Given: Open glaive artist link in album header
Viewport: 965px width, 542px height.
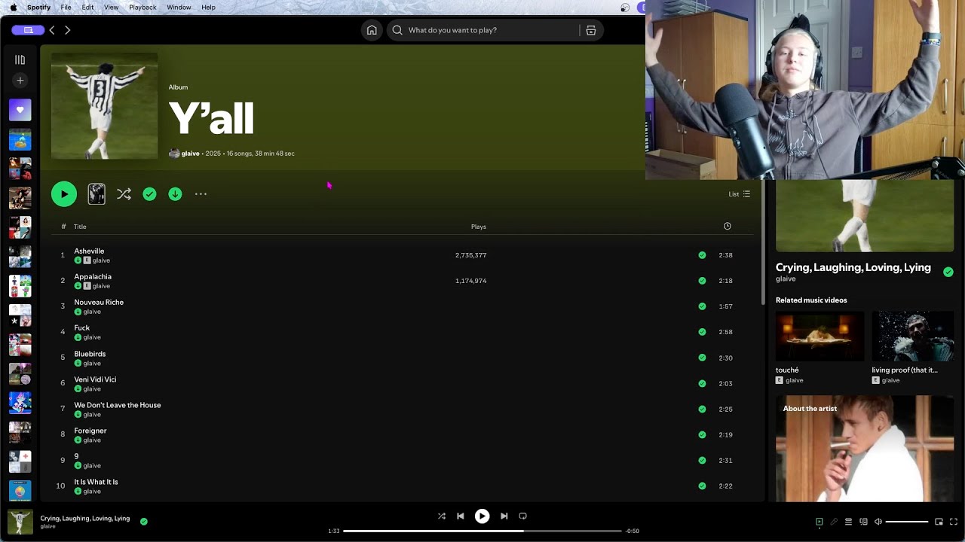Looking at the screenshot, I should pos(191,154).
